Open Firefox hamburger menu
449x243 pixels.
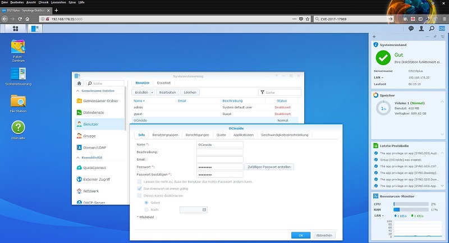tap(445, 19)
